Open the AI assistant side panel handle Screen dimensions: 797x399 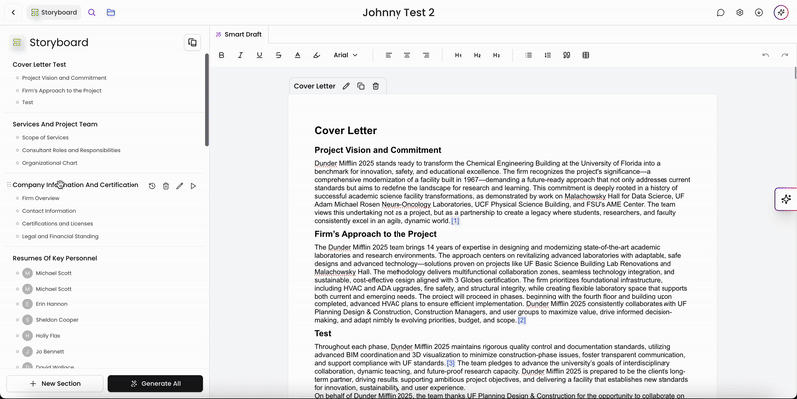786,199
